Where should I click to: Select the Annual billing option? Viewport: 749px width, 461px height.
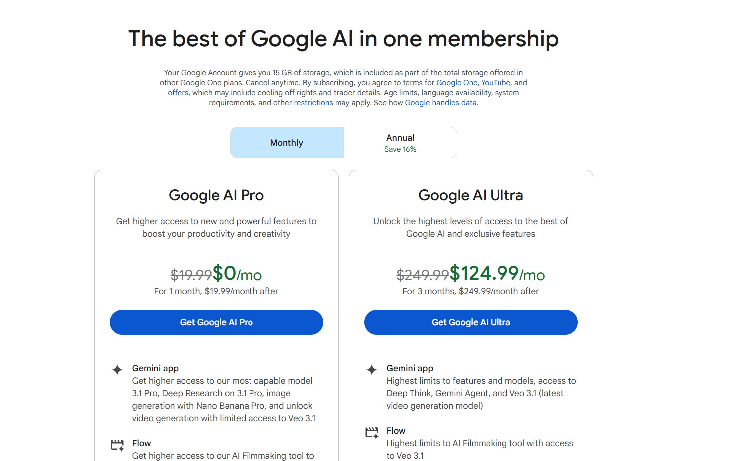pyautogui.click(x=400, y=138)
